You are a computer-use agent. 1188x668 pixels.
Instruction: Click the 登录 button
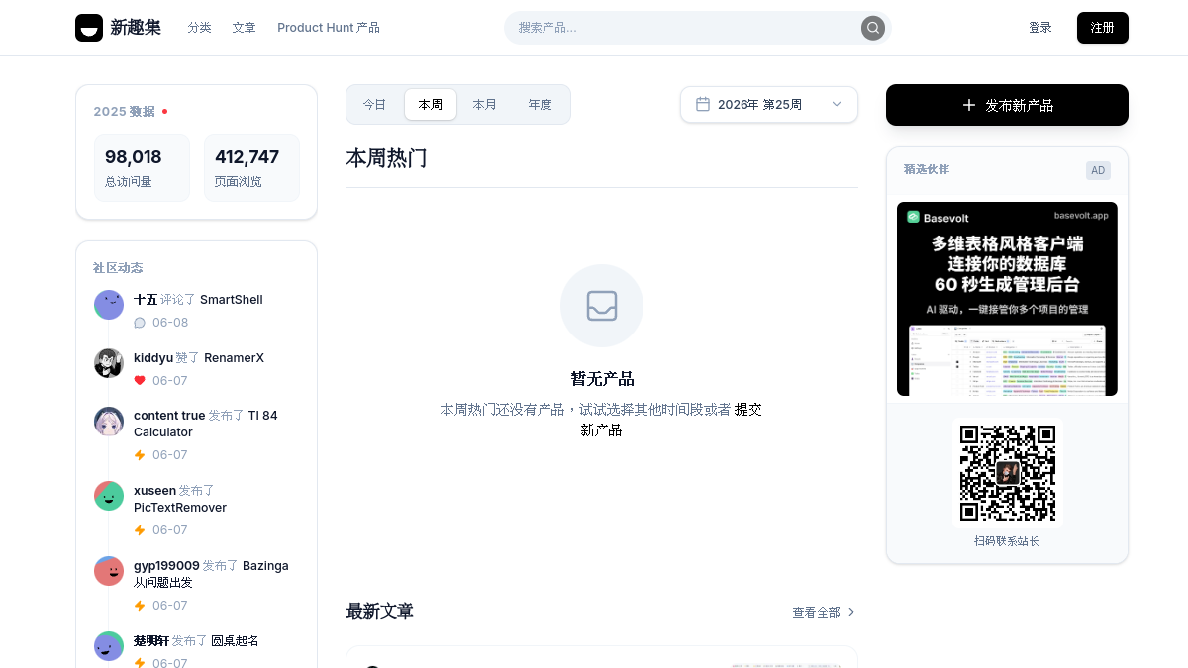(x=1040, y=28)
